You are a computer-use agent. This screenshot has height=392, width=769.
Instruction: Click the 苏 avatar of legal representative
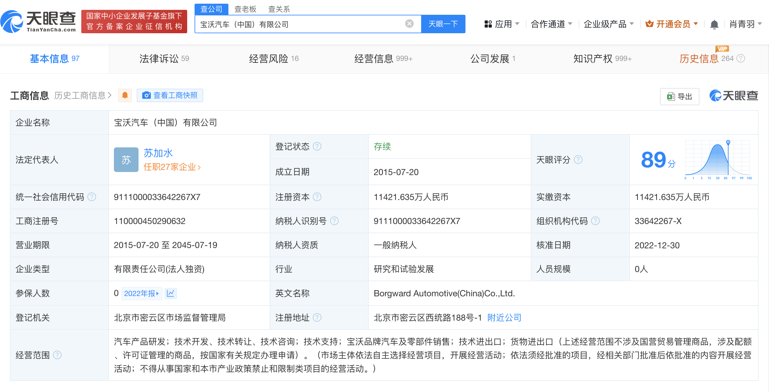pyautogui.click(x=126, y=160)
